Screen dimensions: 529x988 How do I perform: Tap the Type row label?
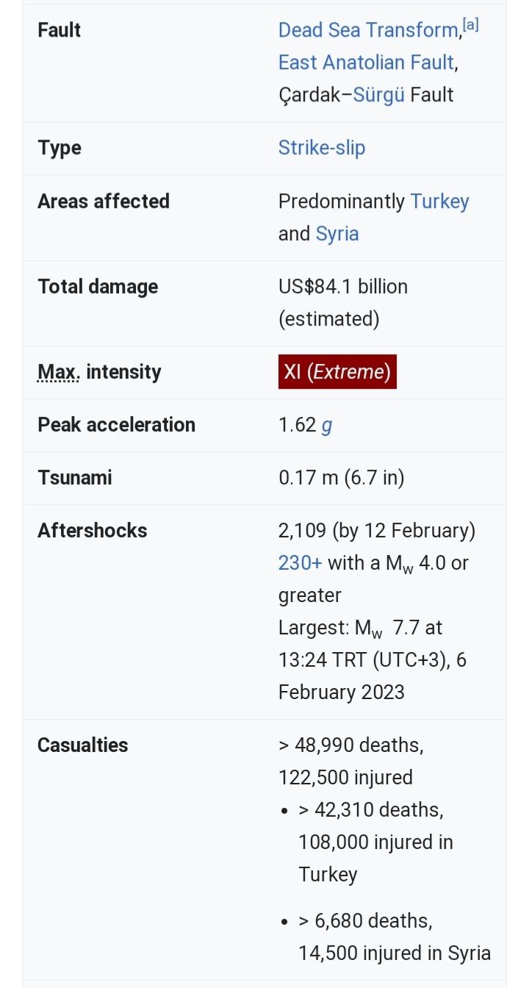59,148
